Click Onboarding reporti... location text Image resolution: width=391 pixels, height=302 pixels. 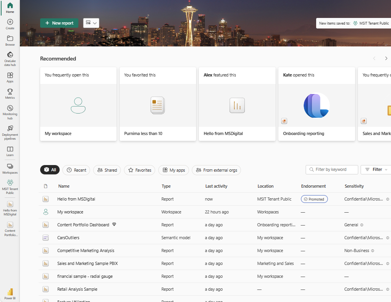276,225
